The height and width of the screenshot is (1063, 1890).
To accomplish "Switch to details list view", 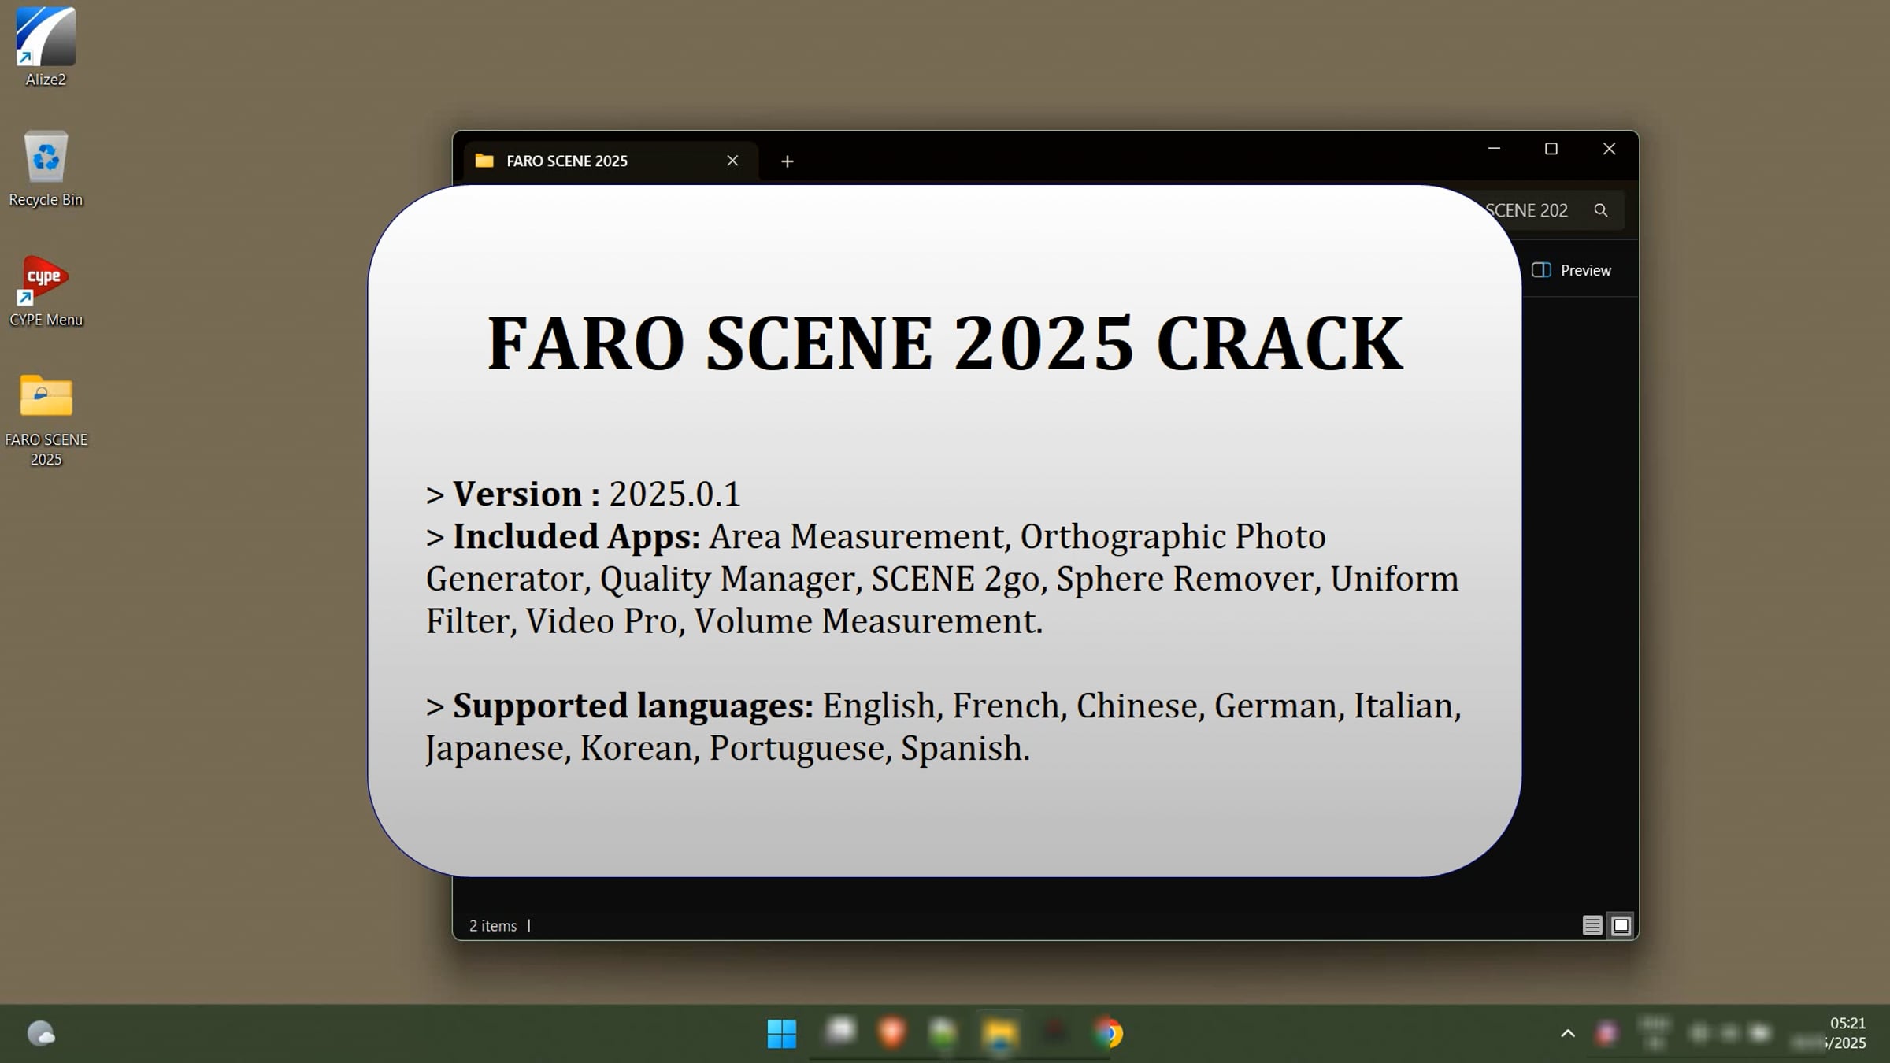I will 1592,925.
